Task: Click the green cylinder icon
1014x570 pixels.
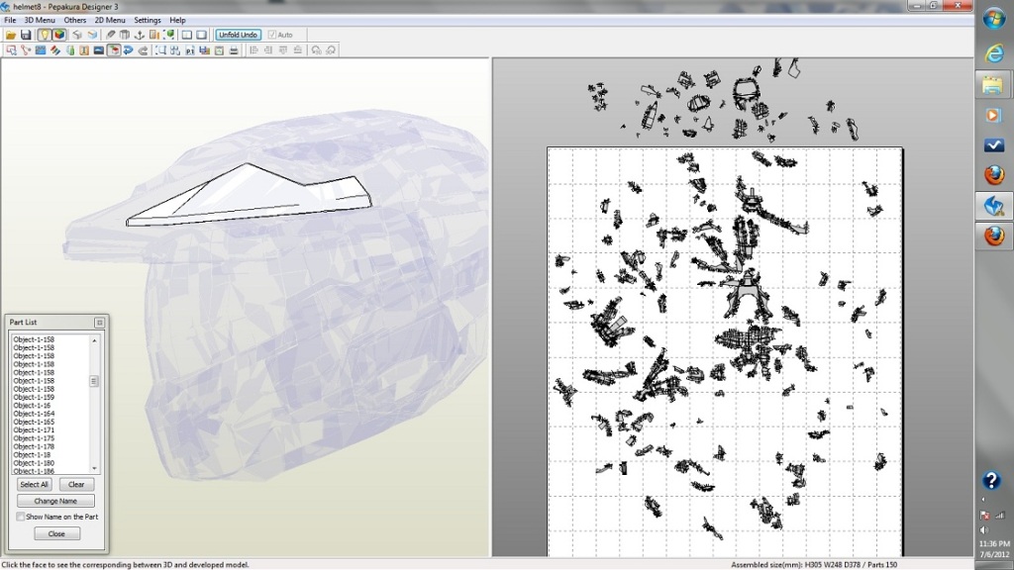Action: pos(70,50)
